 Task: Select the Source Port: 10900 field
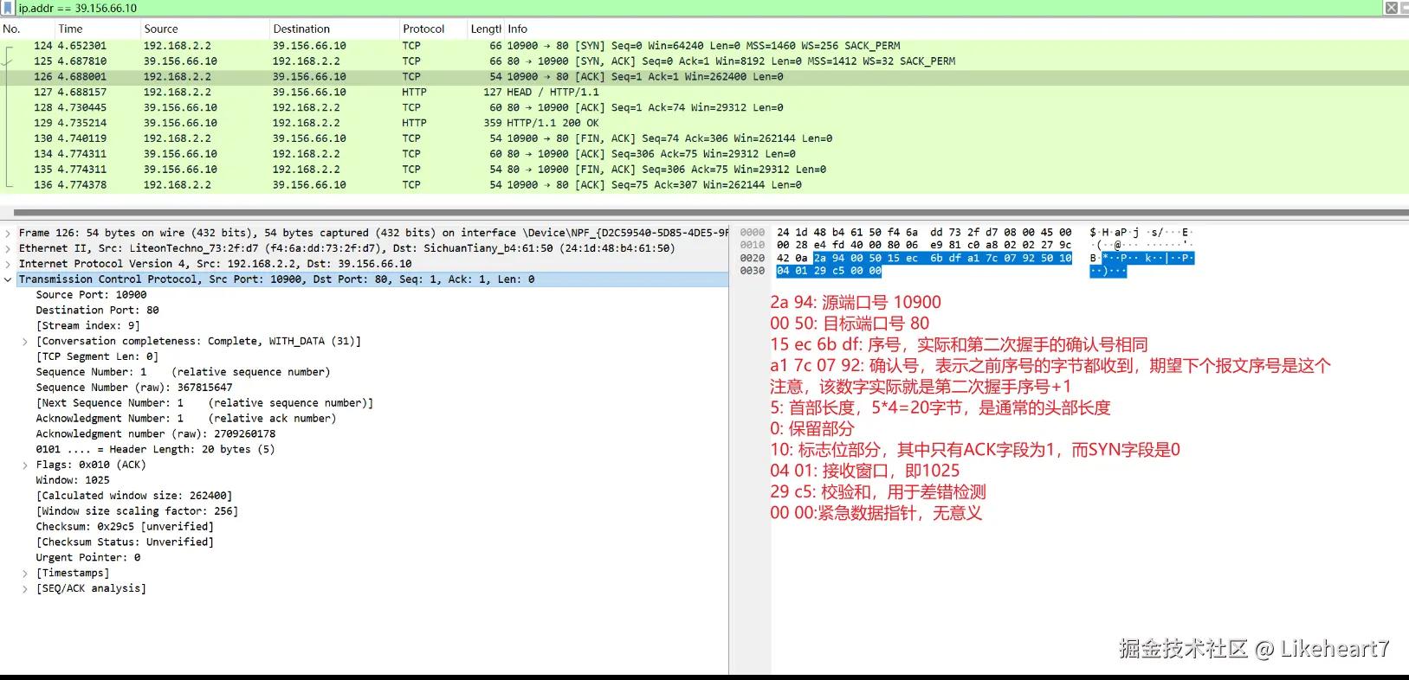[x=91, y=295]
